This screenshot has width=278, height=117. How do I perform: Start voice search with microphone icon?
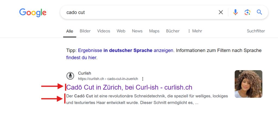pos(235,12)
